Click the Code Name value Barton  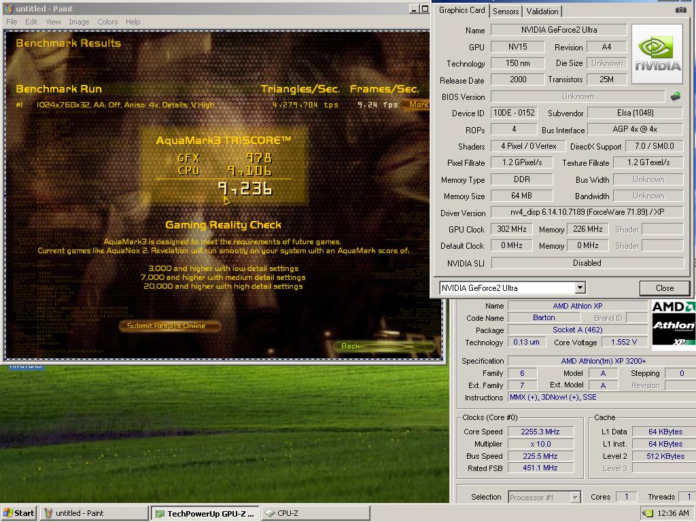[x=544, y=318]
